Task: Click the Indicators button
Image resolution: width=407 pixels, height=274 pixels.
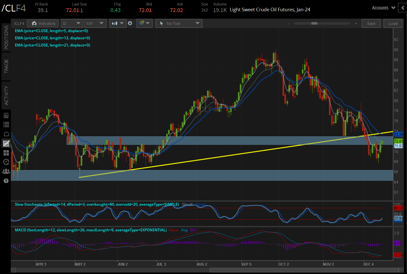Action: [42, 23]
